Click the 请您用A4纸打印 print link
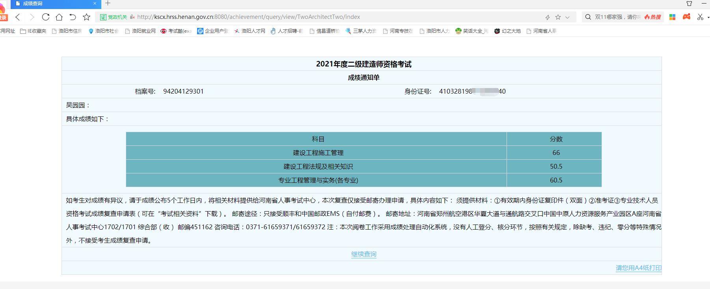 (638, 268)
